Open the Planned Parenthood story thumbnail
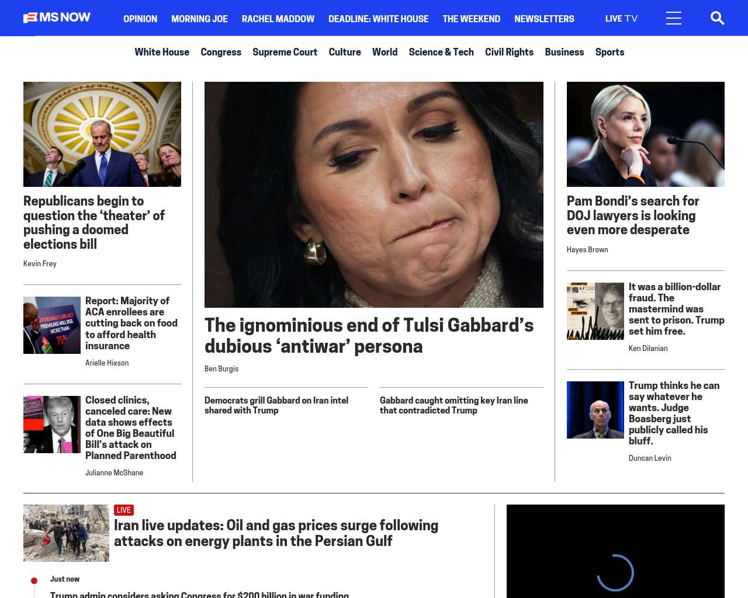Screen dimensions: 748x598 (52, 425)
